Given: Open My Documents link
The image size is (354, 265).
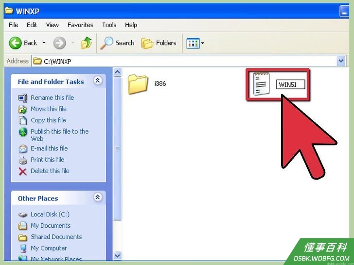Looking at the screenshot, I should click(51, 226).
